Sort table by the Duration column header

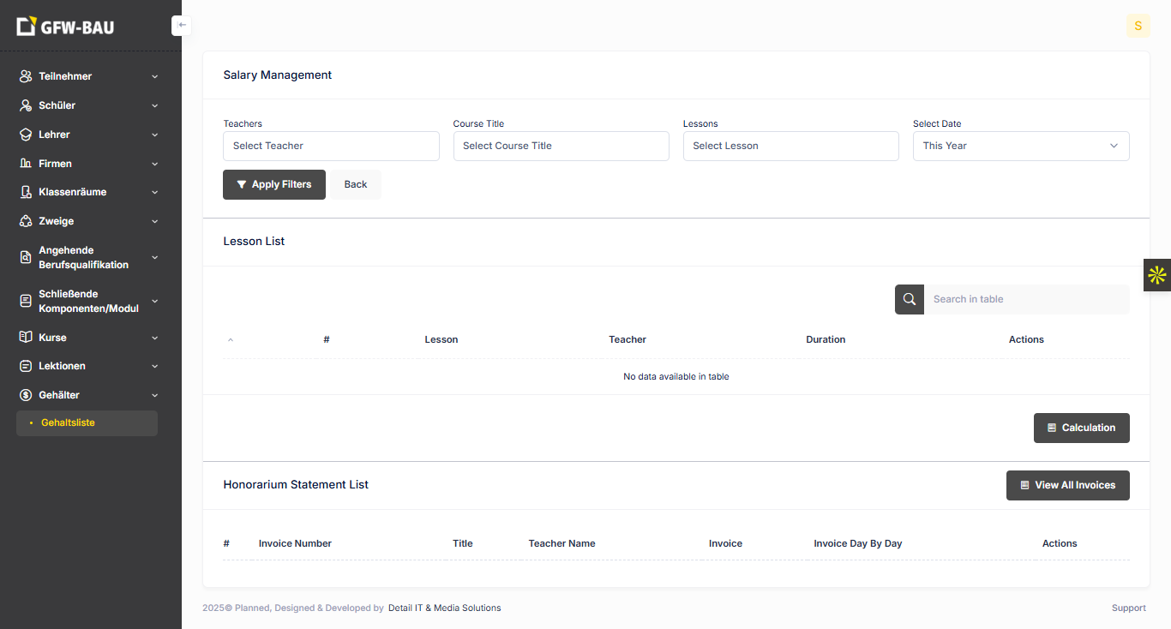click(x=825, y=339)
